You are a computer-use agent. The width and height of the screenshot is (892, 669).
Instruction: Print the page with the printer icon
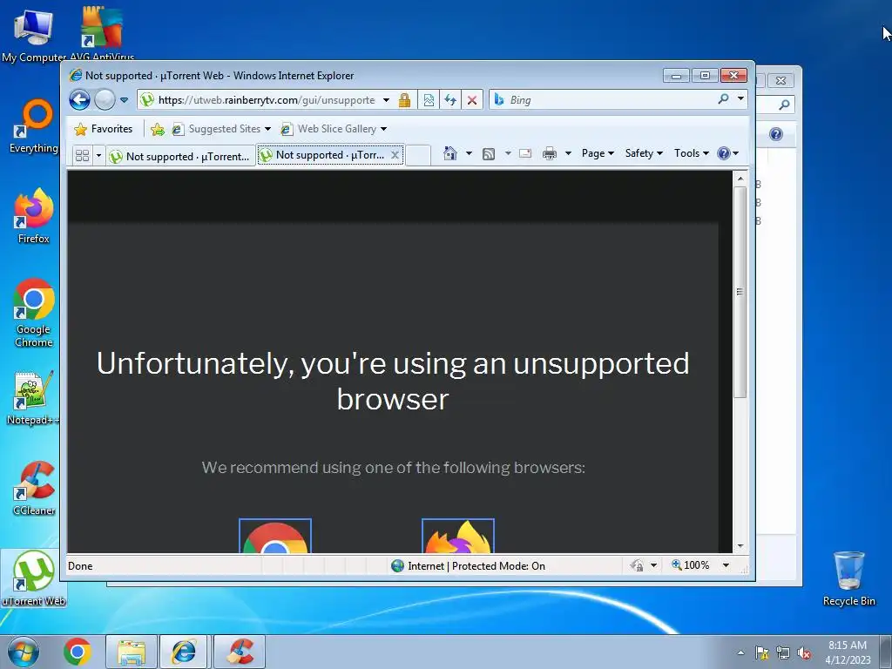point(550,153)
